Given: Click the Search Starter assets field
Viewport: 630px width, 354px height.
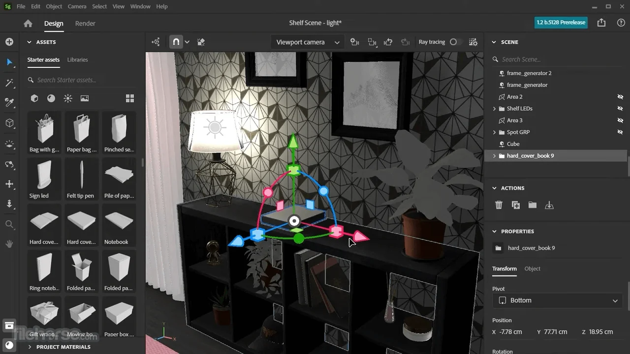Looking at the screenshot, I should [x=81, y=80].
